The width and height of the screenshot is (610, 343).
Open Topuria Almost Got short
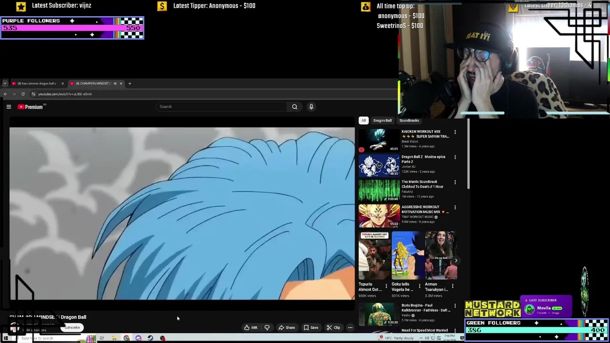point(374,255)
